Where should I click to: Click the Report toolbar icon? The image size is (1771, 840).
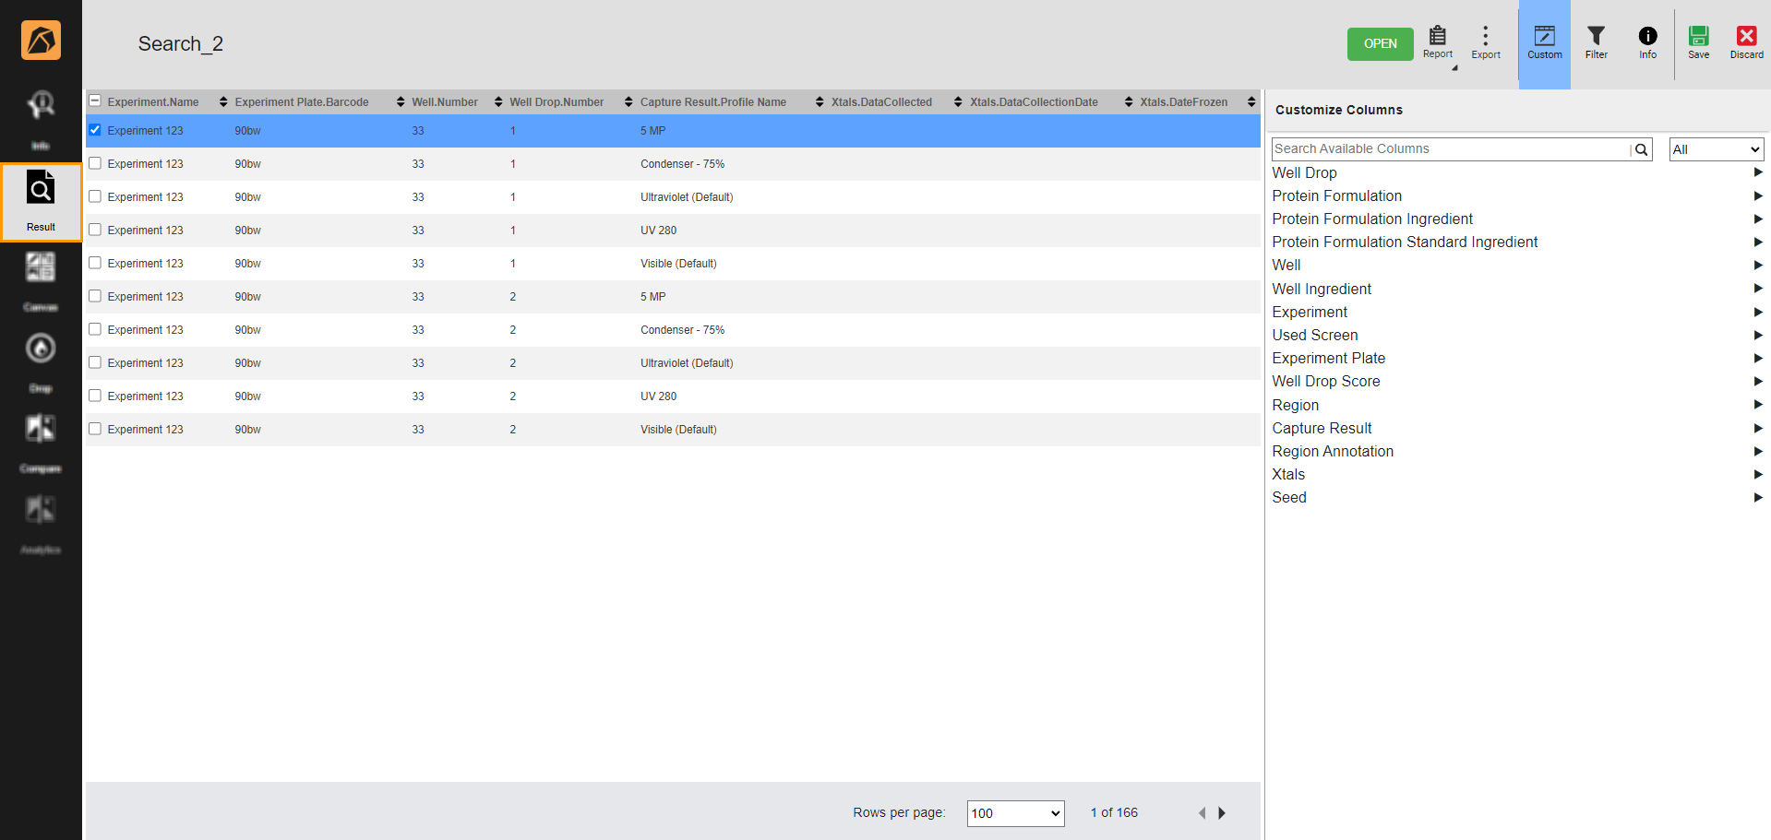tap(1437, 43)
